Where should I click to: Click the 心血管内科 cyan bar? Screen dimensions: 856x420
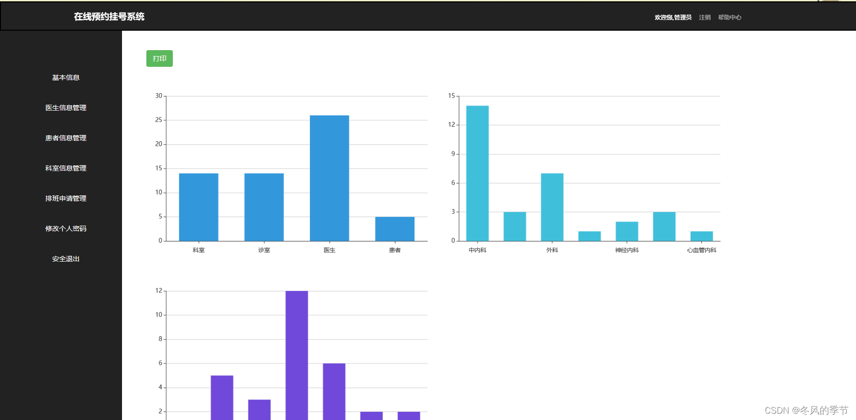click(701, 236)
